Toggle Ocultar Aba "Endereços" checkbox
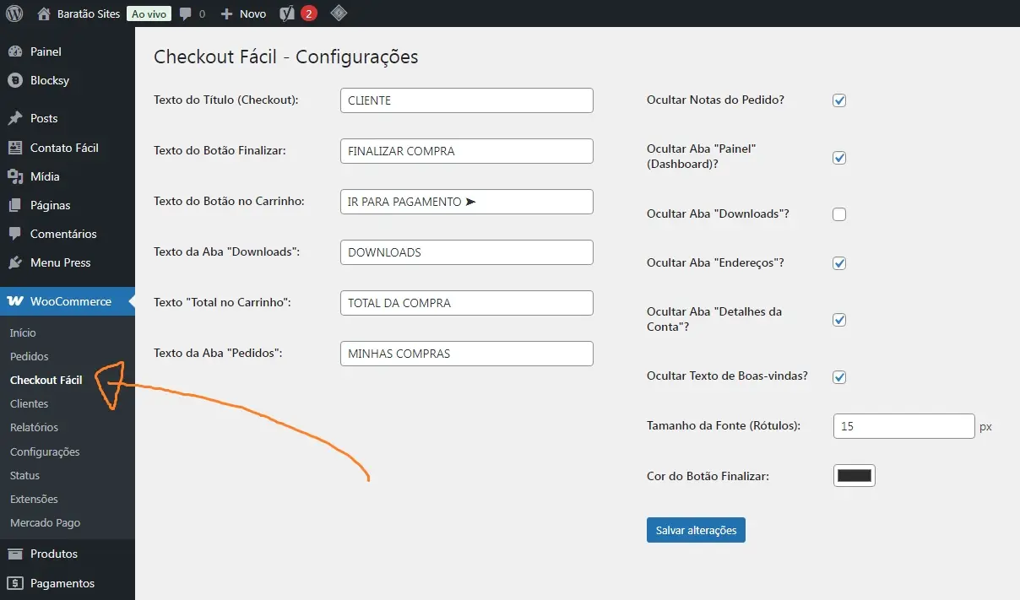 [x=839, y=263]
